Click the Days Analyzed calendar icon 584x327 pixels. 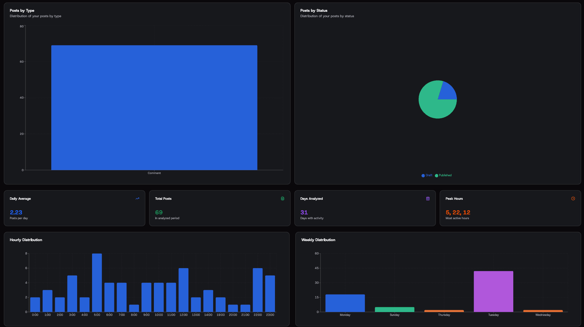tap(428, 198)
